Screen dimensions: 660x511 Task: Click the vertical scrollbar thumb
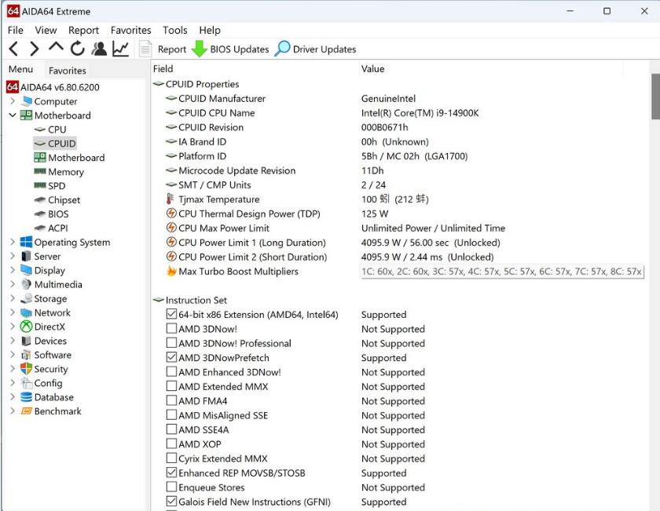pos(655,97)
